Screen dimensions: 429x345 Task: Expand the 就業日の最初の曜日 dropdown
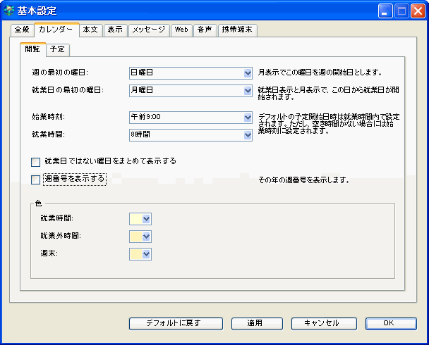tap(191, 91)
